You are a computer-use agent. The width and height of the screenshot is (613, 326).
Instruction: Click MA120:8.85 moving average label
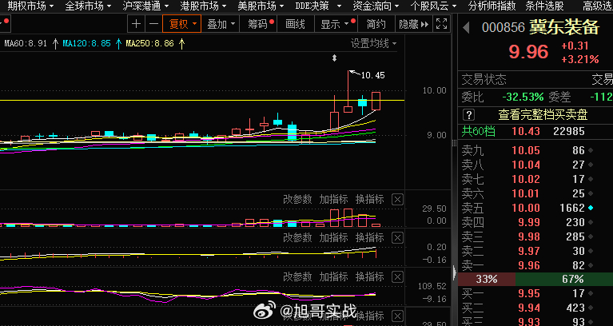point(87,43)
